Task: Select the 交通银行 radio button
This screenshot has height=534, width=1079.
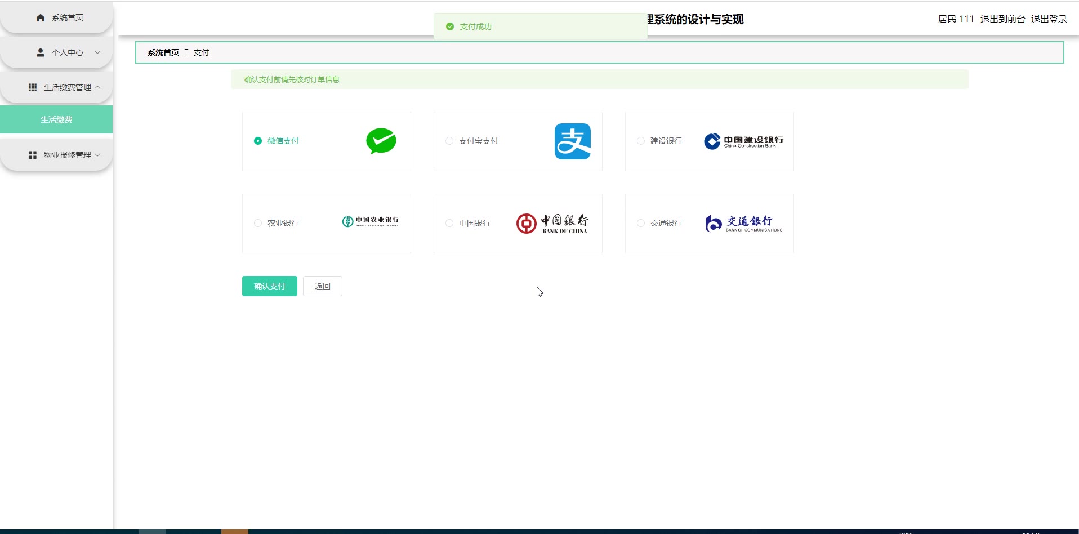Action: click(x=641, y=223)
